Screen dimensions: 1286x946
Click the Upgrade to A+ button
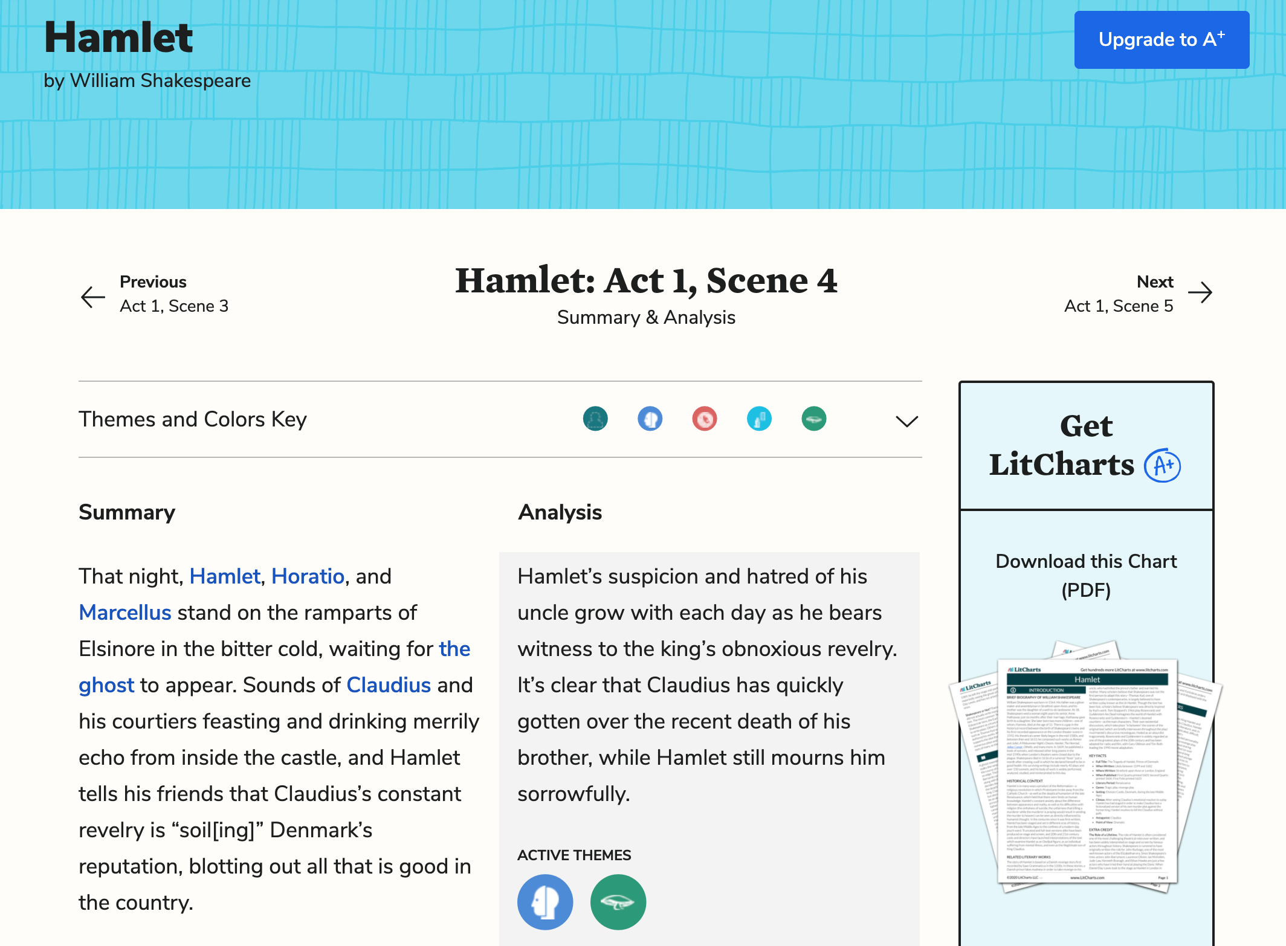(1161, 40)
